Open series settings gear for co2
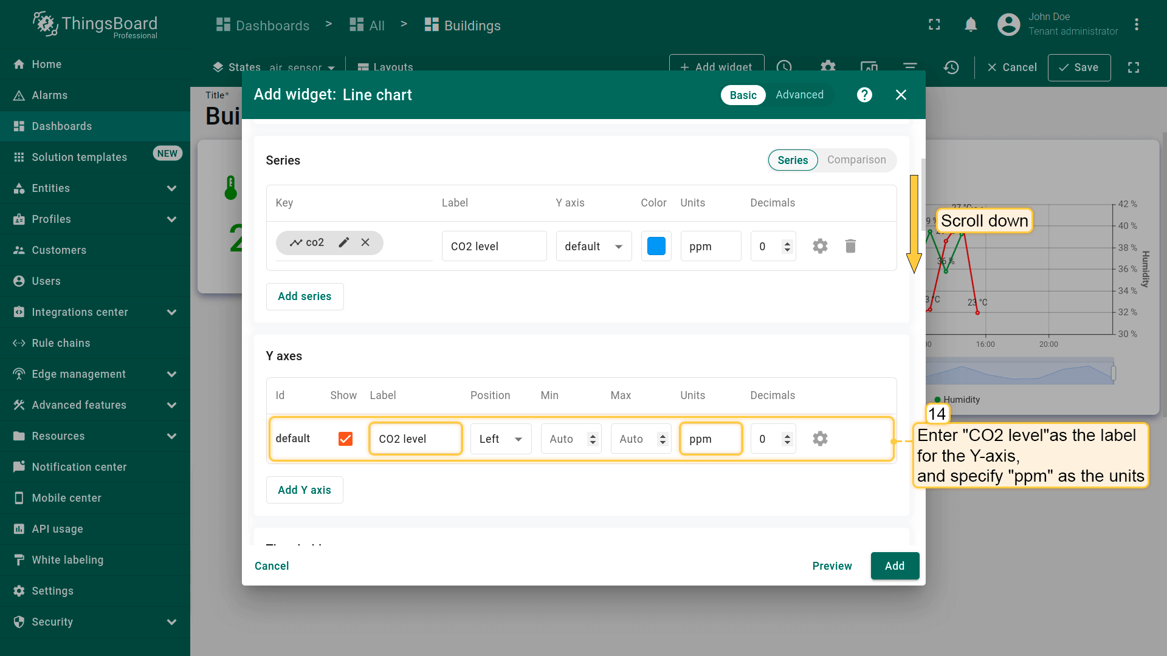 coord(820,246)
